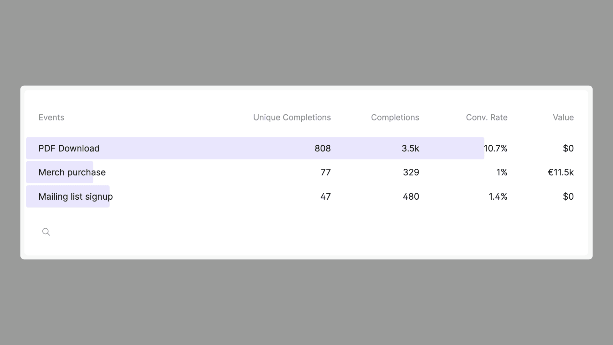The width and height of the screenshot is (613, 345).
Task: Click the search magnifier icon below the table
Action: [x=46, y=232]
